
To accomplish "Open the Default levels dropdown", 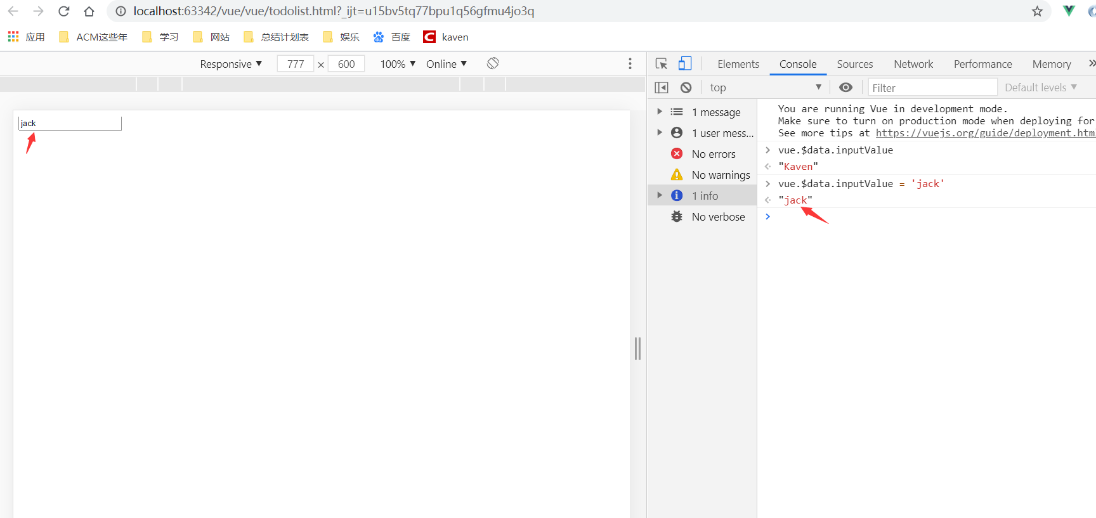I will coord(1041,87).
